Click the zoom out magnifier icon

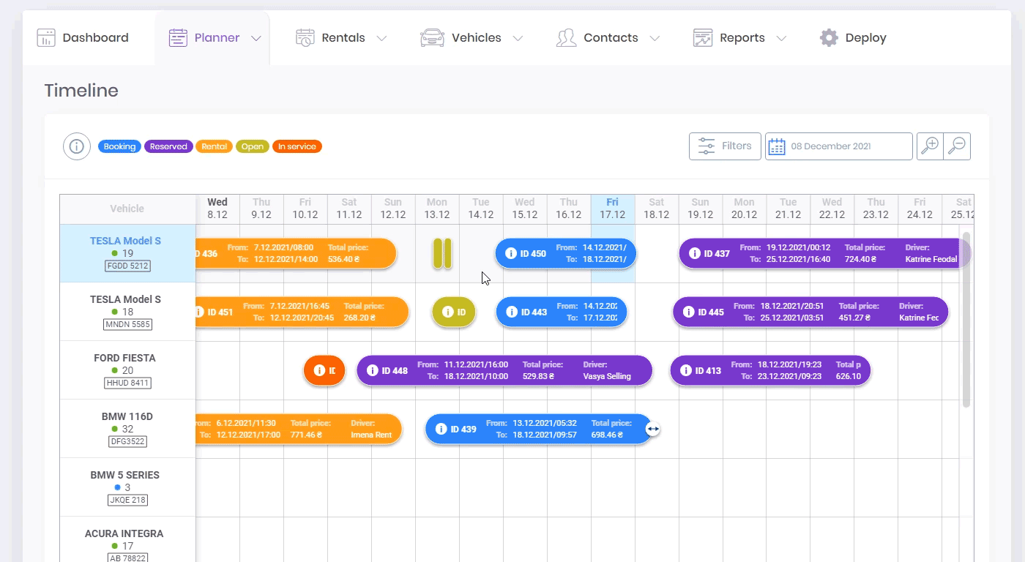[957, 146]
